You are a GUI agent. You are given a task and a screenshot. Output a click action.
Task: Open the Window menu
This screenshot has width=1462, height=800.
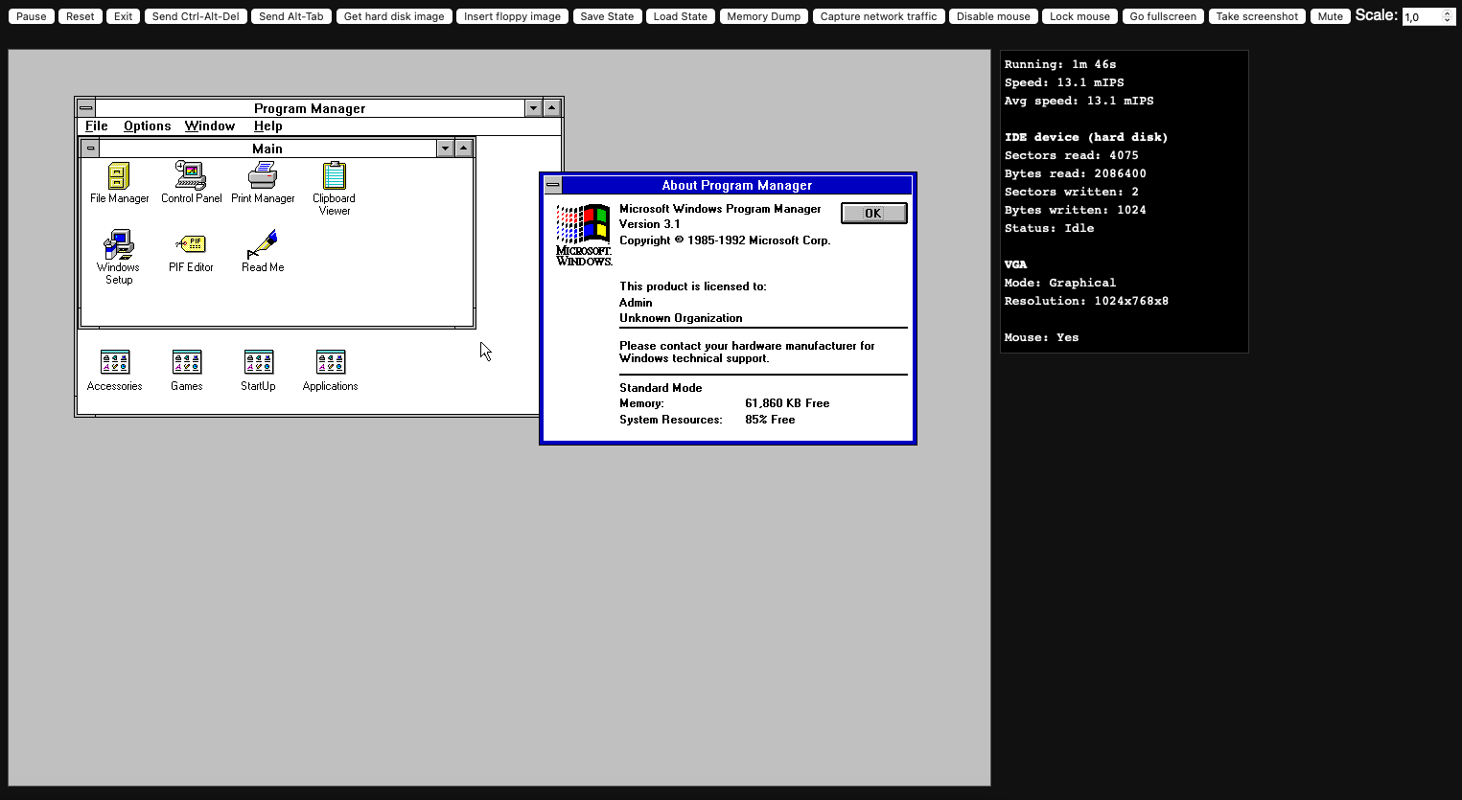tap(209, 126)
